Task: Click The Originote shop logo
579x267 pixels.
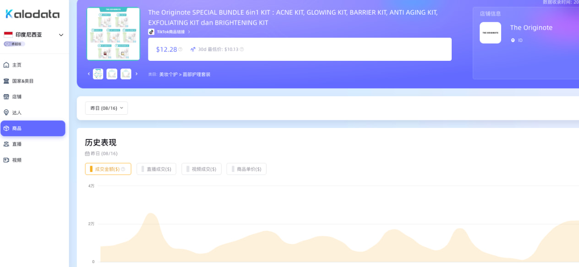Action: [490, 33]
